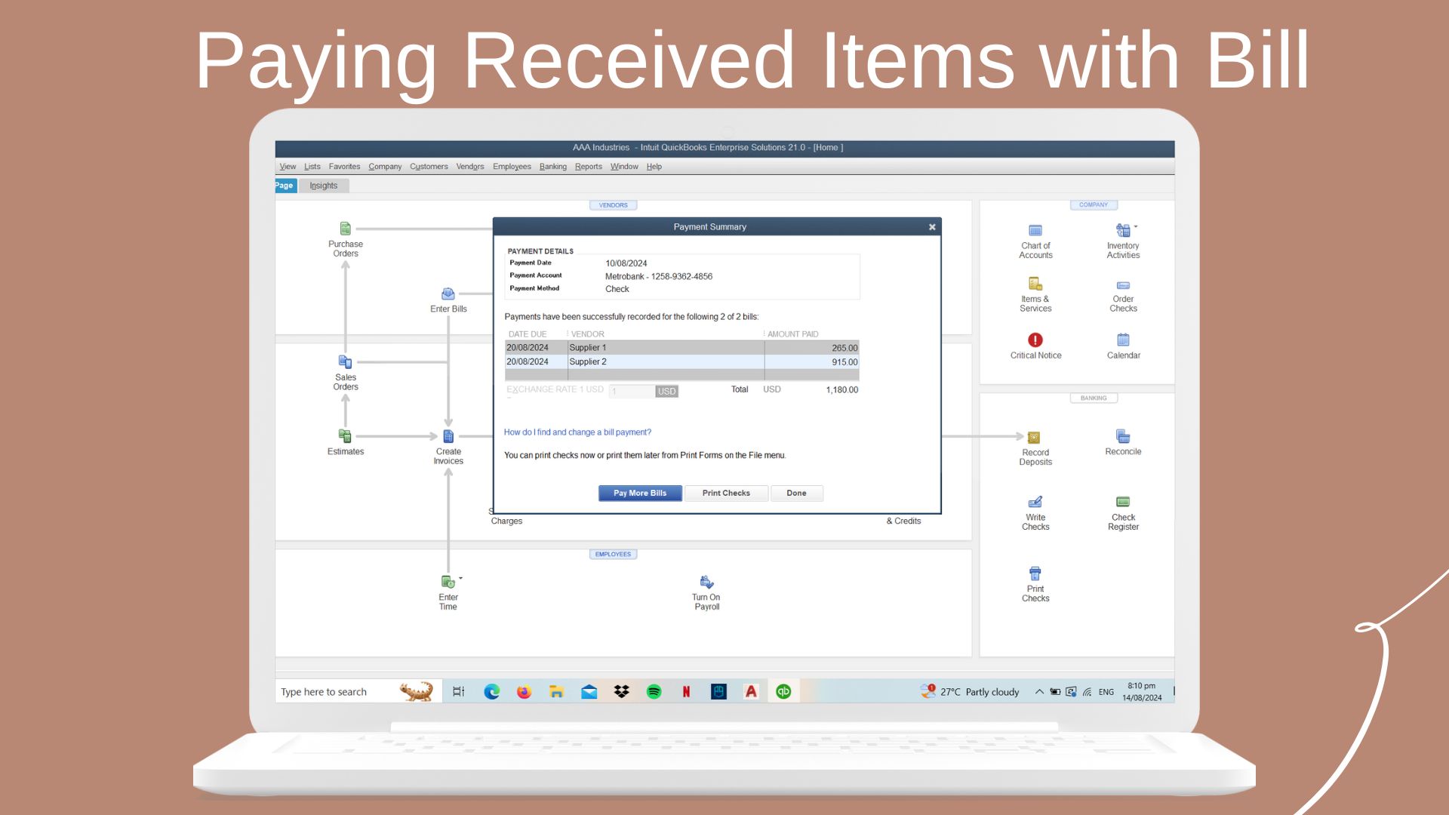Click the Critical Notice alert icon
Image resolution: width=1449 pixels, height=815 pixels.
1035,340
